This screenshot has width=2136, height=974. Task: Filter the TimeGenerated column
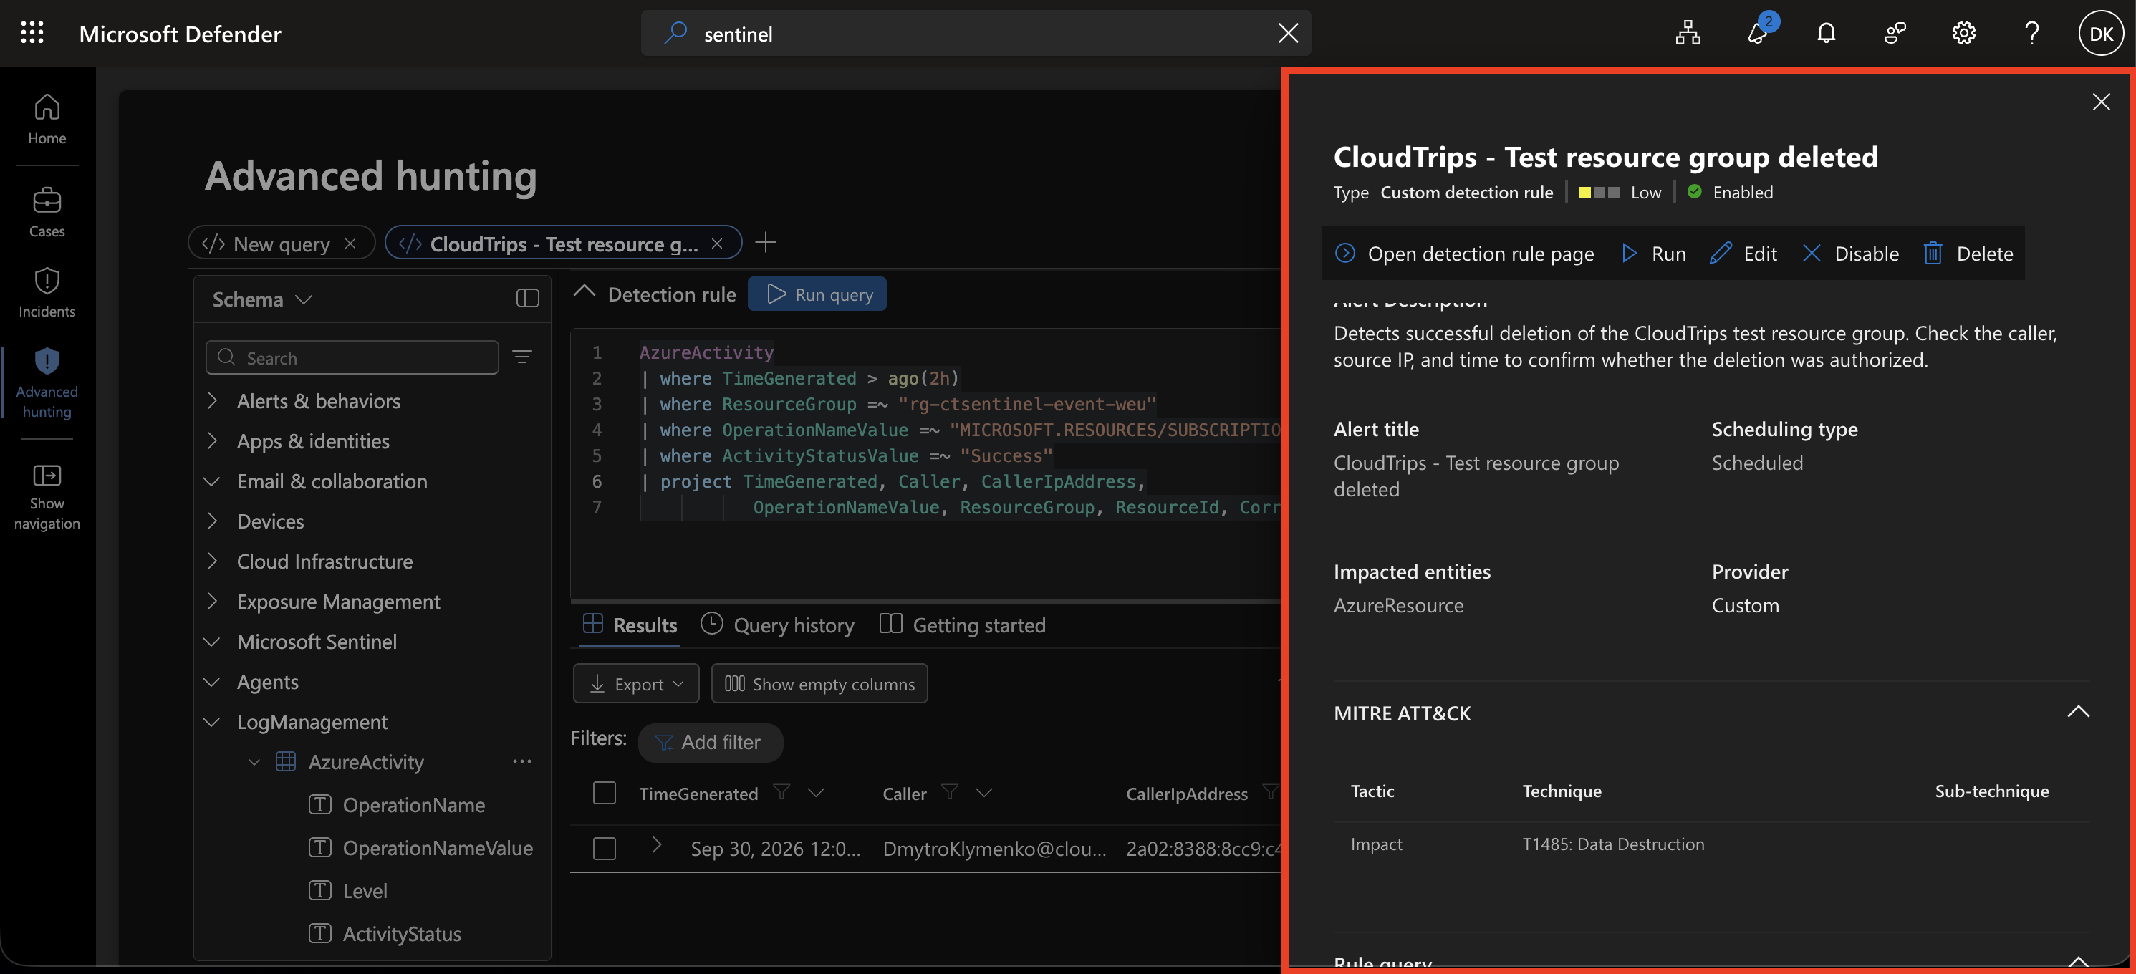coord(781,793)
